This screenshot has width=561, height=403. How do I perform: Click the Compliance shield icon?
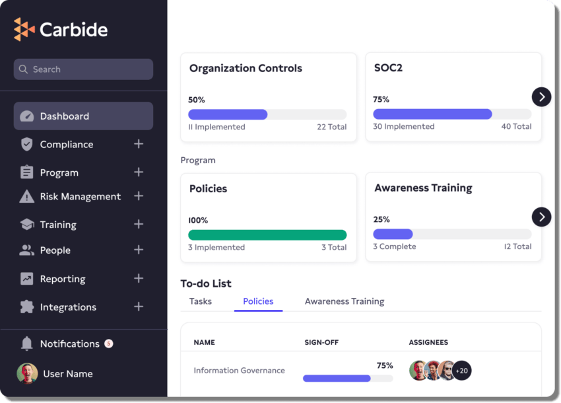26,144
